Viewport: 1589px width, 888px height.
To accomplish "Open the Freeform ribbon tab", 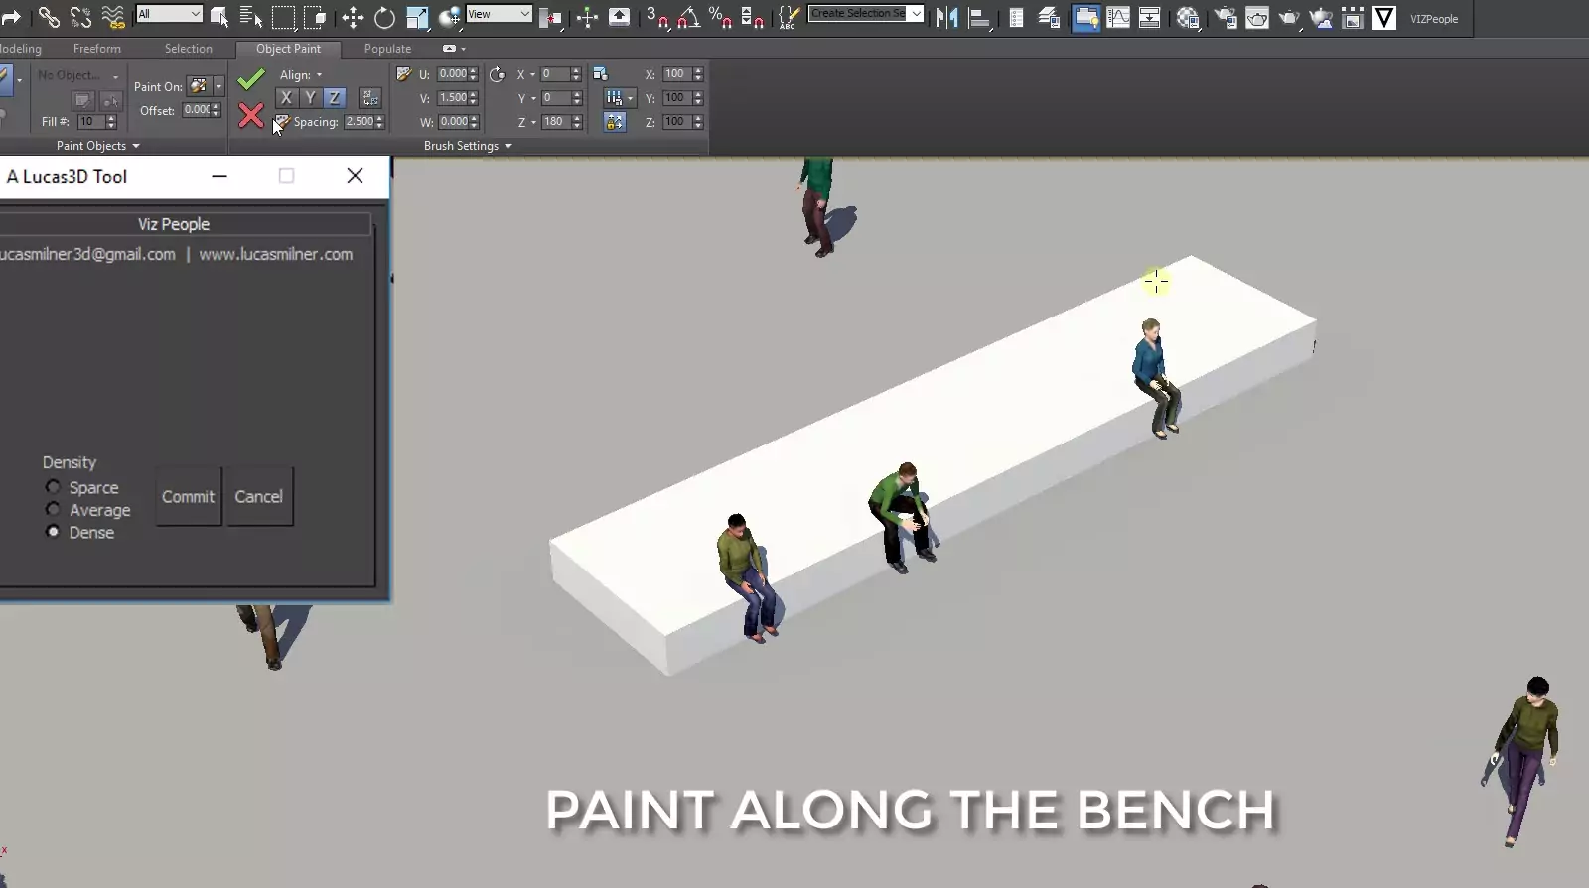I will tap(96, 48).
